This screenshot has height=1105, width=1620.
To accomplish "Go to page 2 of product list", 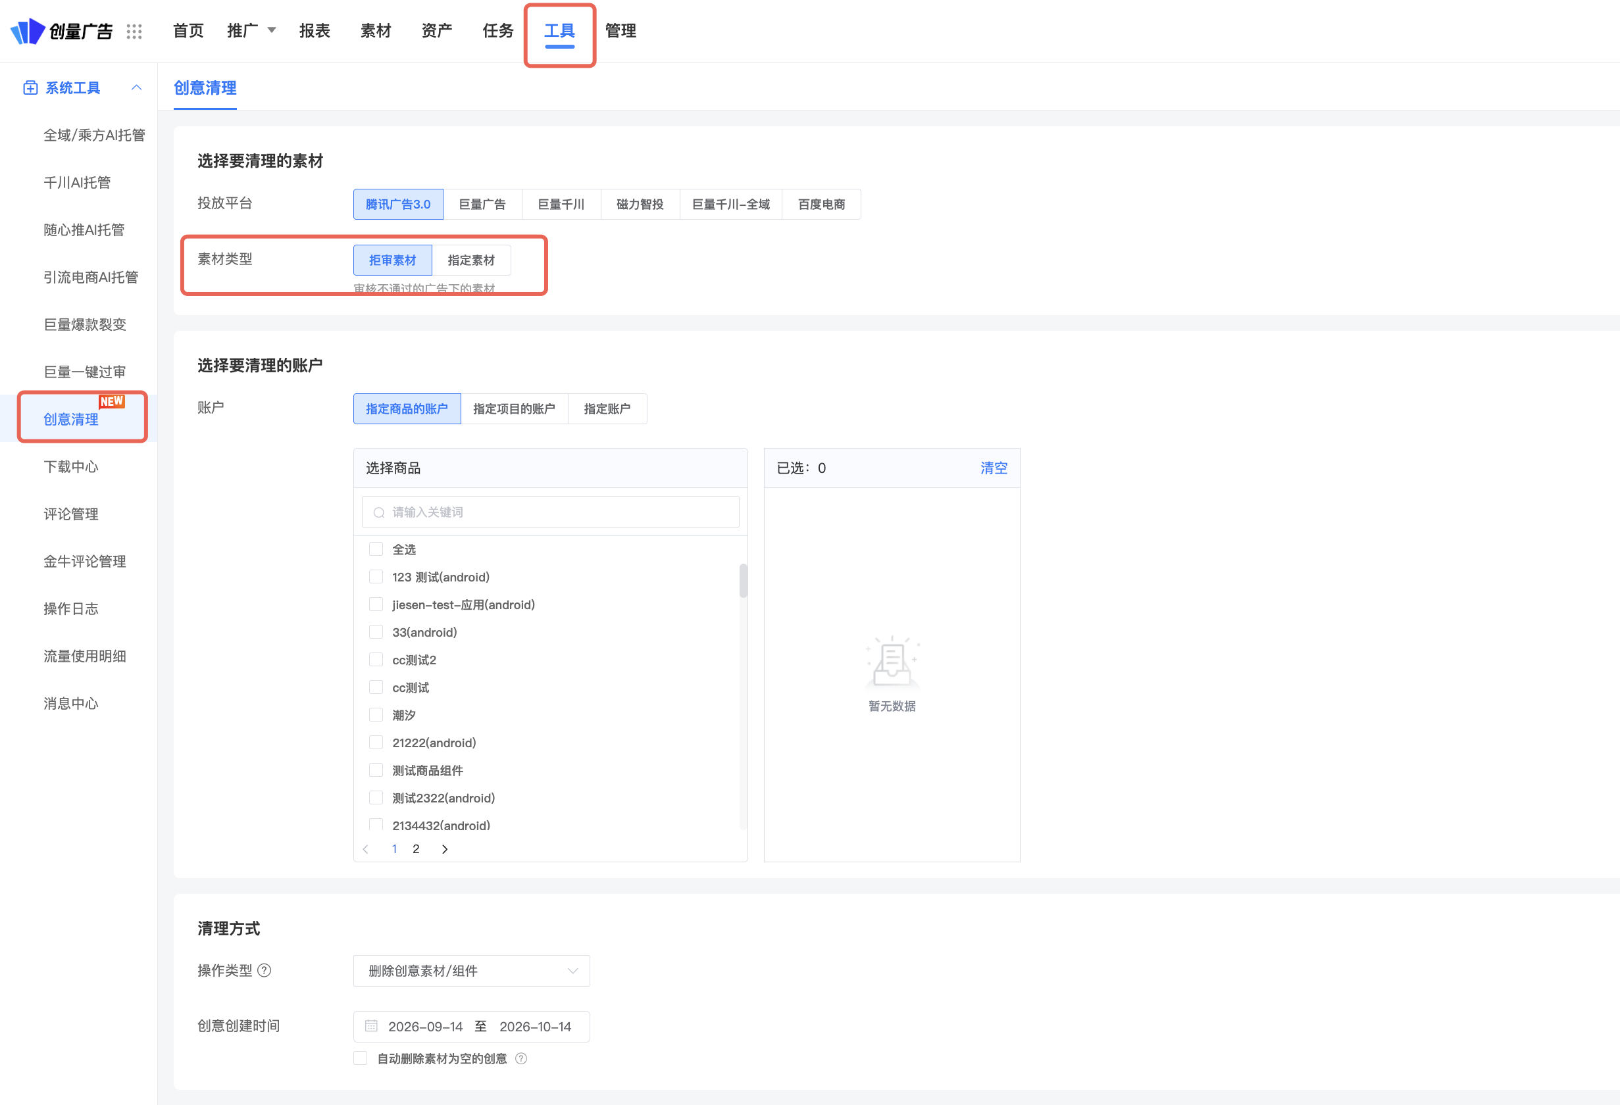I will pos(416,849).
